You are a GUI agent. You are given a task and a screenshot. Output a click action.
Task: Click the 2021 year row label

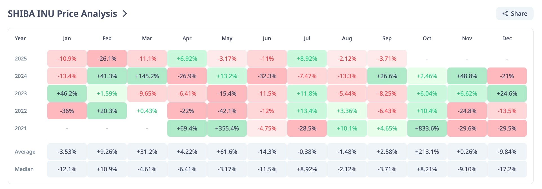(x=21, y=128)
